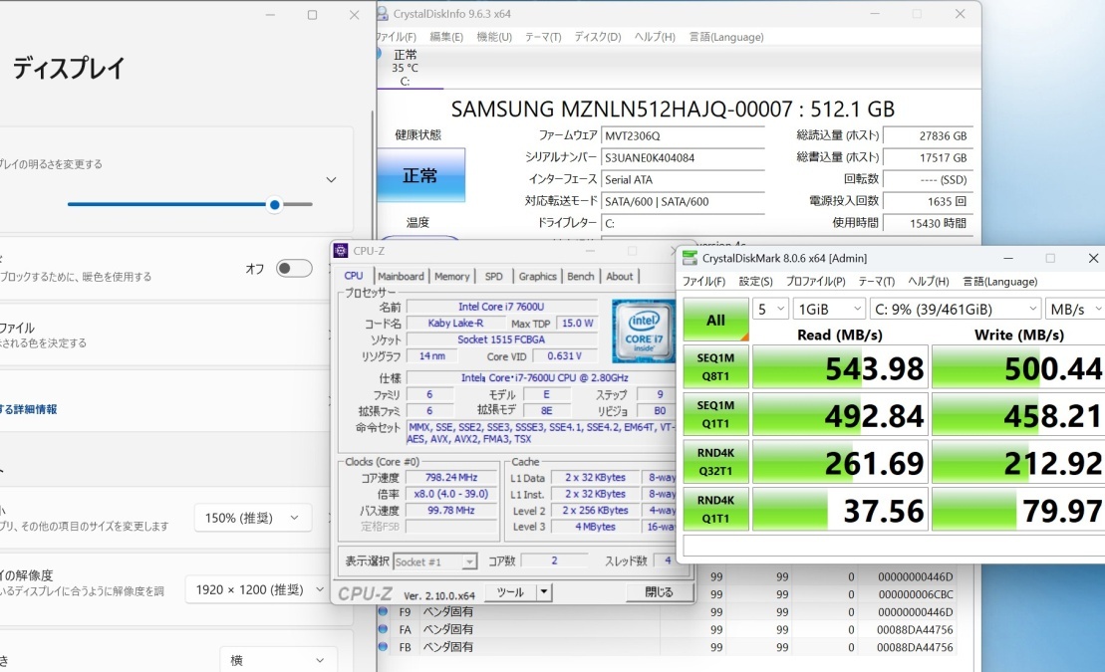Open プロファイル(P) menu in CrystalDiskMark

[x=815, y=281]
